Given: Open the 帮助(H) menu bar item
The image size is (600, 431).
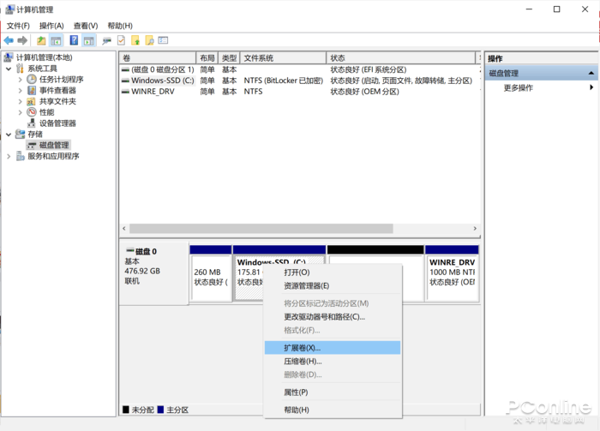Looking at the screenshot, I should (120, 26).
